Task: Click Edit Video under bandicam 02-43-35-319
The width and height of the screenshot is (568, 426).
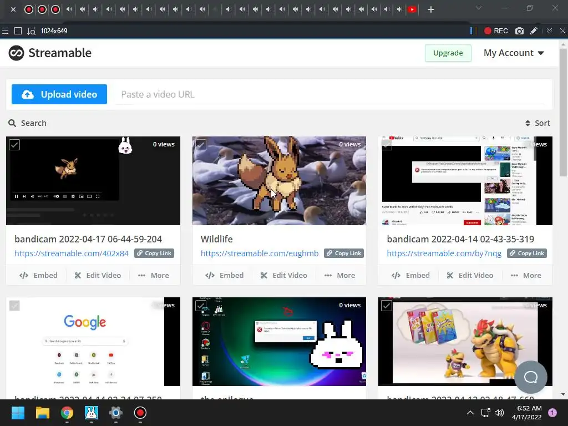Action: (x=470, y=275)
